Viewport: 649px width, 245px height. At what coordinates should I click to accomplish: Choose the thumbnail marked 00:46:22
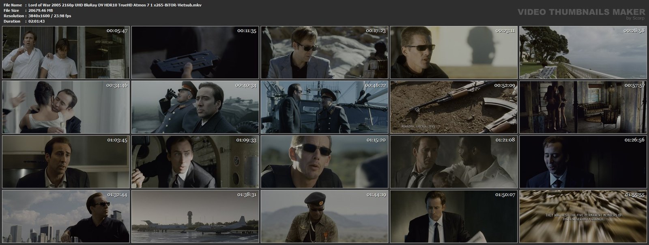324,107
